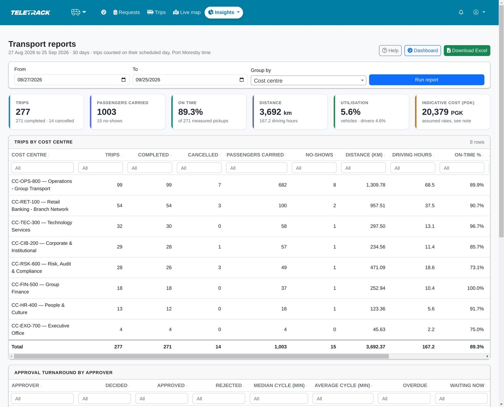504x407 pixels.
Task: Click the notifications bell icon
Action: point(461,12)
